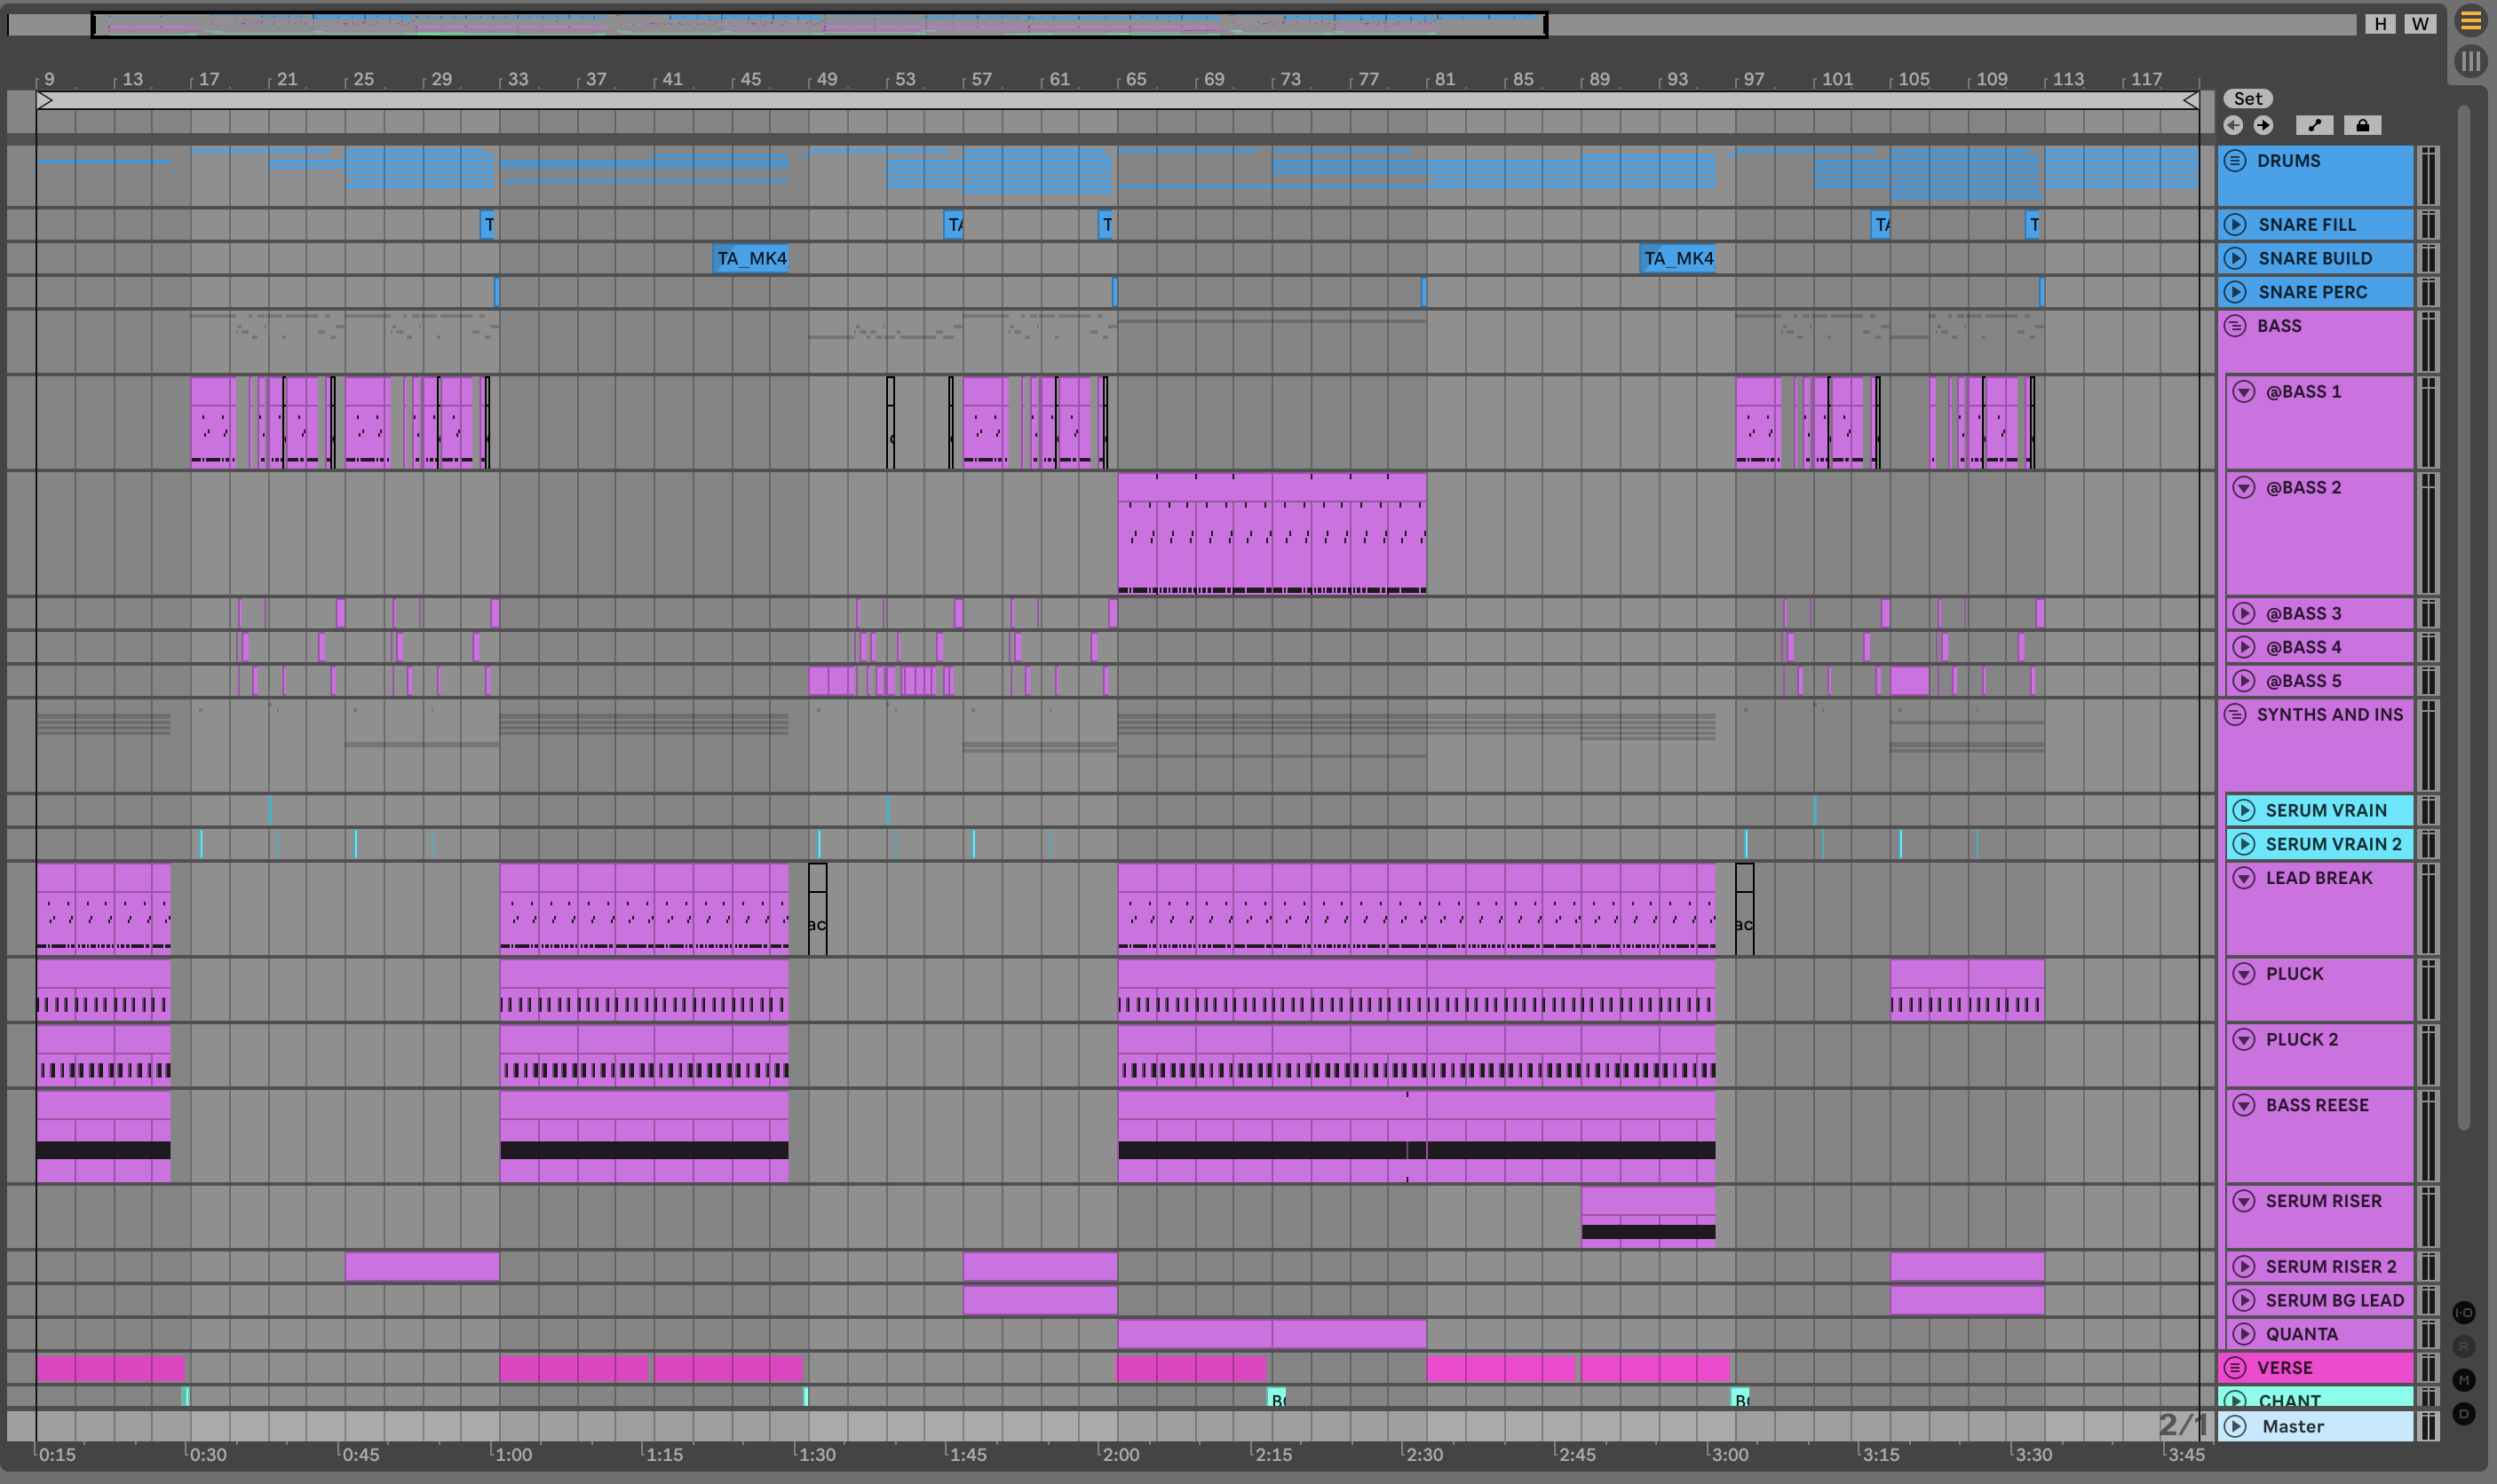This screenshot has width=2497, height=1484.
Task: Collapse the @BASS 1 track
Action: tap(2244, 392)
